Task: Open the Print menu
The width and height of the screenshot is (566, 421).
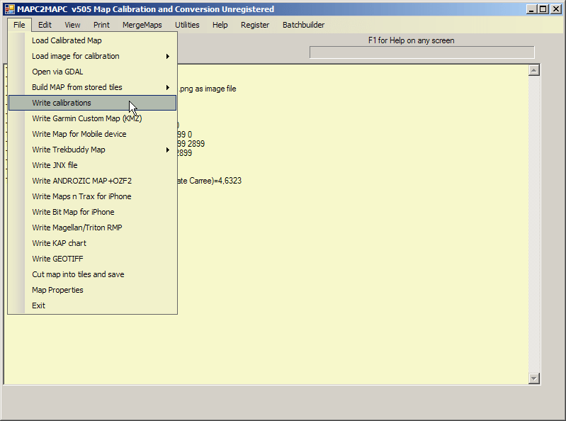Action: point(101,25)
